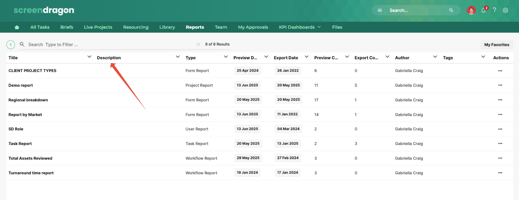Click the 8 of 8 Results text
Screen dimensions: 519x200
click(217, 44)
